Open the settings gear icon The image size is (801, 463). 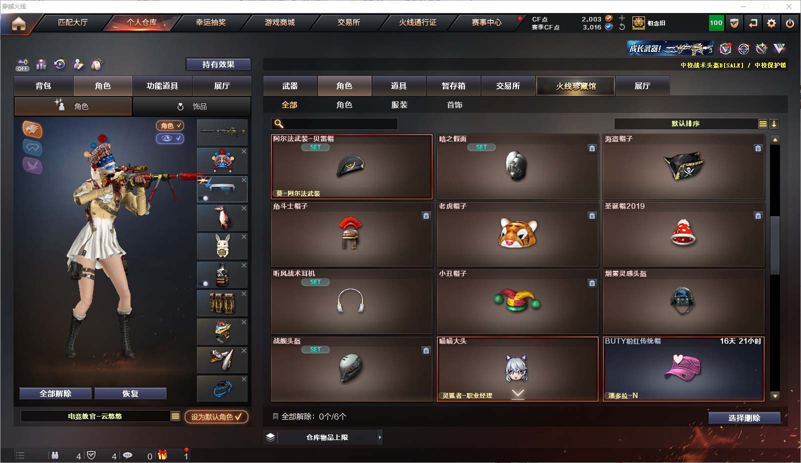pos(771,23)
